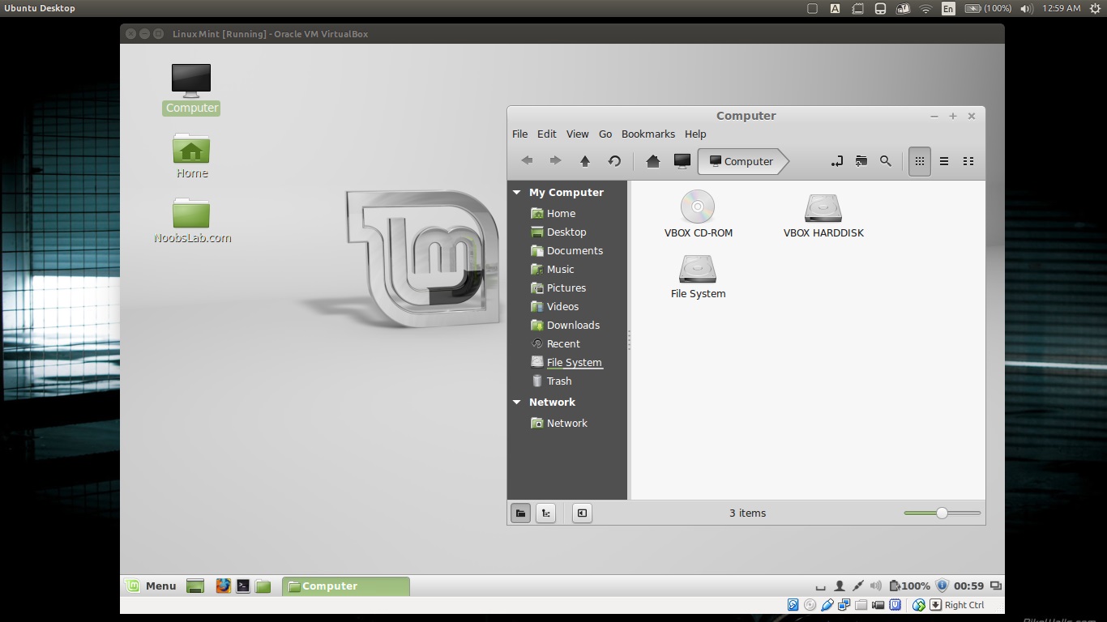Viewport: 1107px width, 622px height.
Task: Reload the current location
Action: pos(614,161)
